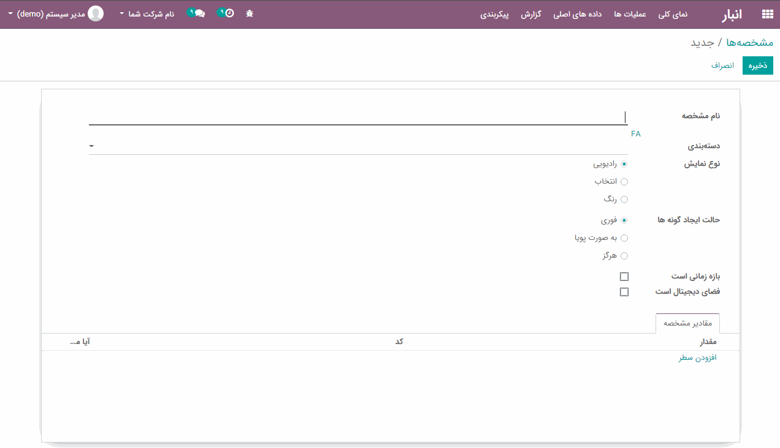
Task: Click the افزودن سطر add line link
Action: (x=698, y=358)
